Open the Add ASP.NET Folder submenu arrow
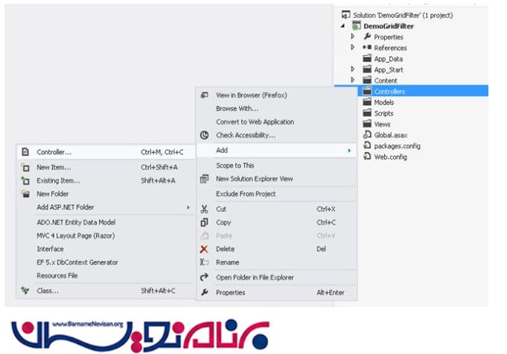This screenshot has width=507, height=354. [x=188, y=207]
